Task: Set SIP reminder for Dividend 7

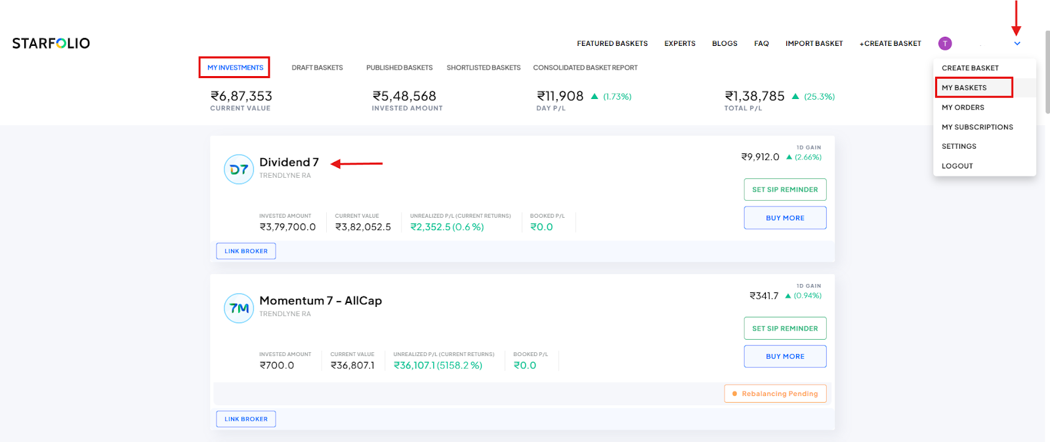Action: click(x=785, y=190)
